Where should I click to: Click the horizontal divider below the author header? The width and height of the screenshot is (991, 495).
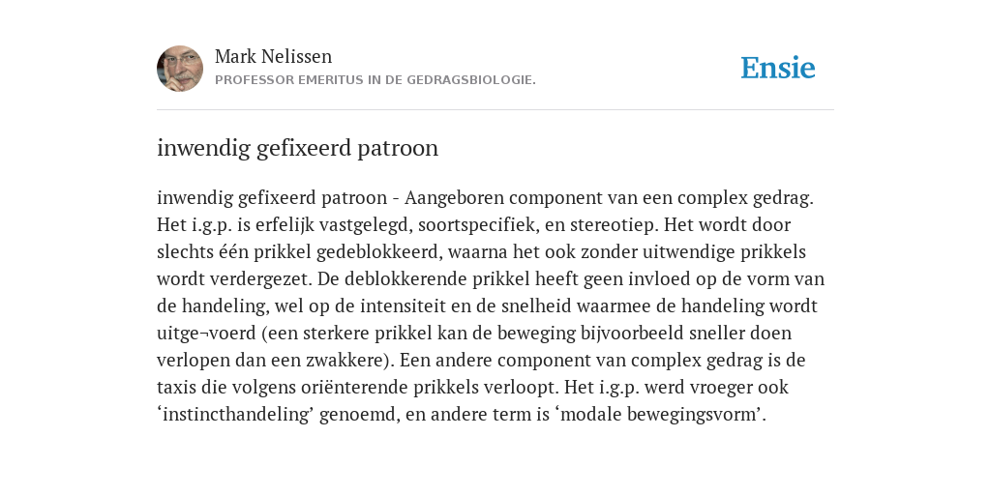(495, 110)
